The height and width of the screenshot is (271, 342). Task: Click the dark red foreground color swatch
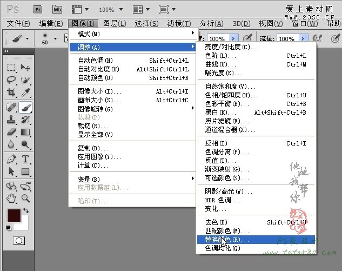coord(13,215)
